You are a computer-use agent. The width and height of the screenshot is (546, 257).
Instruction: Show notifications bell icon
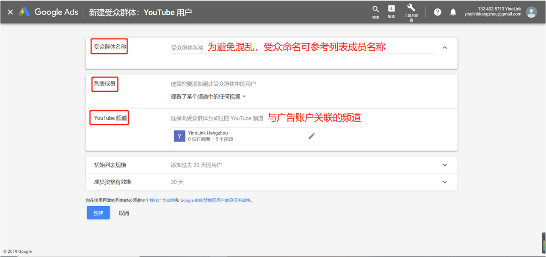[x=453, y=12]
